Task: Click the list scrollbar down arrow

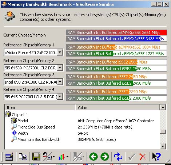Action: coord(163,146)
